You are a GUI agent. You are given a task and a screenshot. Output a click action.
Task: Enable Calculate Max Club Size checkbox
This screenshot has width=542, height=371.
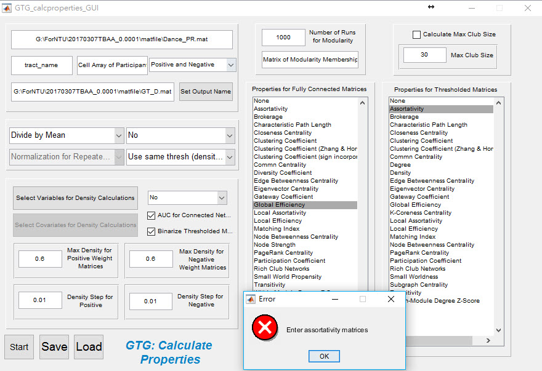coord(417,34)
